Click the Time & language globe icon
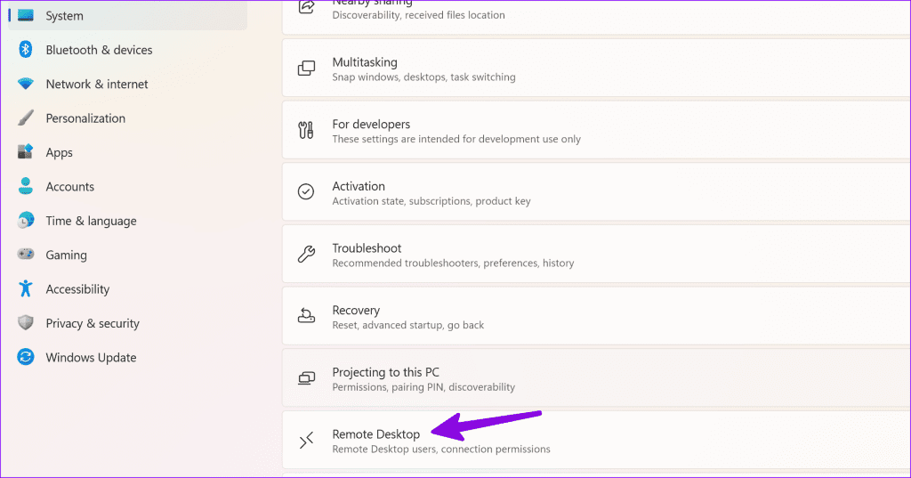The image size is (911, 478). (x=26, y=221)
